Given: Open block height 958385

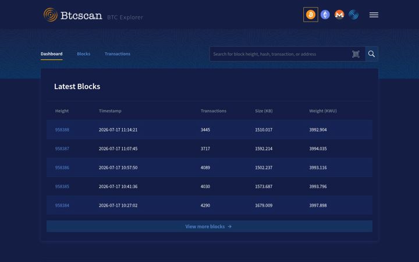Looking at the screenshot, I should pos(62,187).
